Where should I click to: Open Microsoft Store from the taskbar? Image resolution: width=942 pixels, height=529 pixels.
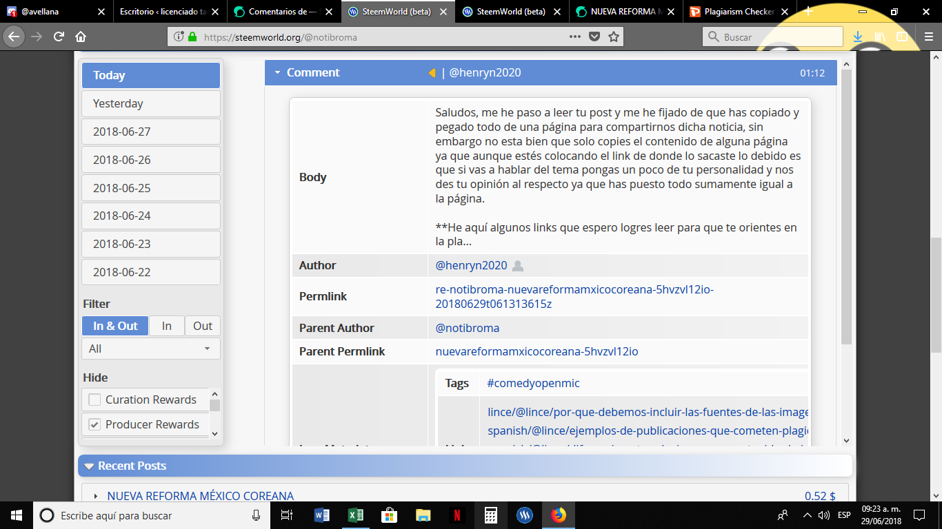(x=390, y=515)
